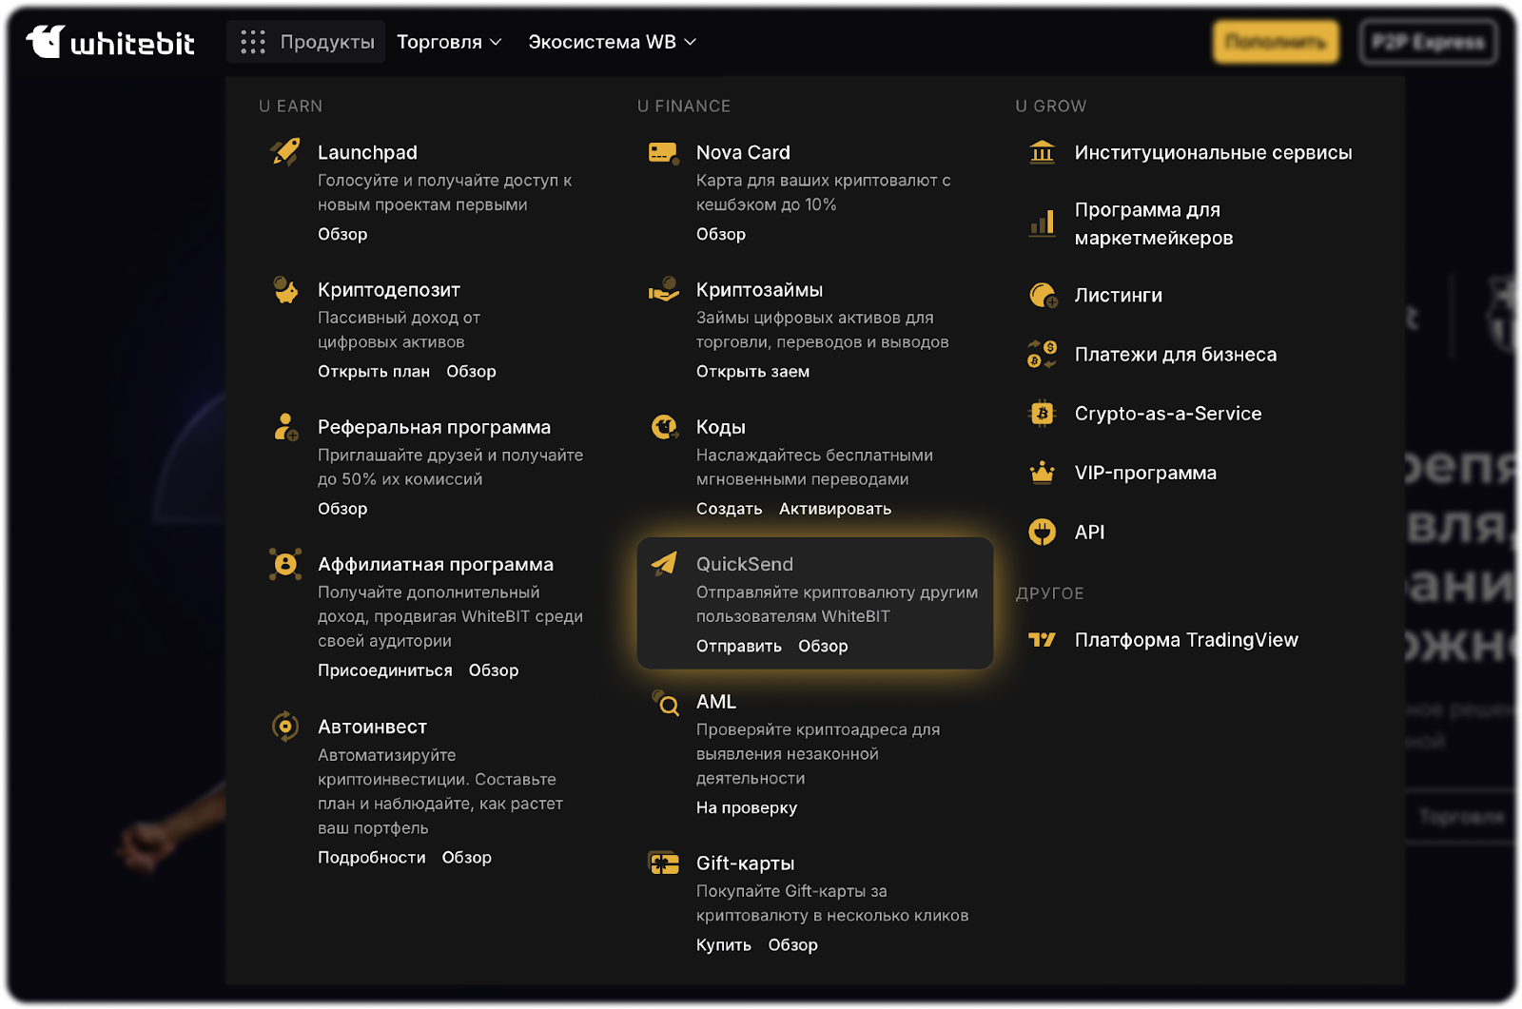Click Активировать under Коды
The image size is (1522, 1009).
834,509
